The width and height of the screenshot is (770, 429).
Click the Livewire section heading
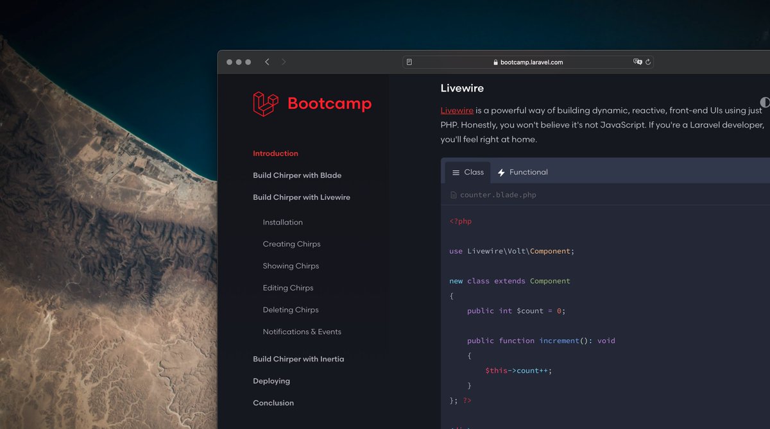pos(462,88)
